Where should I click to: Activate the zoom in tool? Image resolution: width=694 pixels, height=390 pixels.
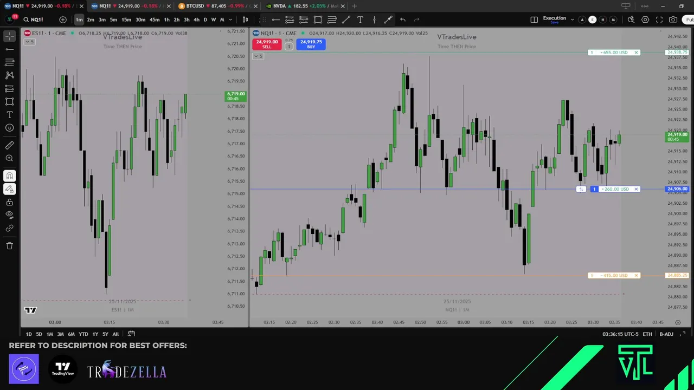point(10,158)
